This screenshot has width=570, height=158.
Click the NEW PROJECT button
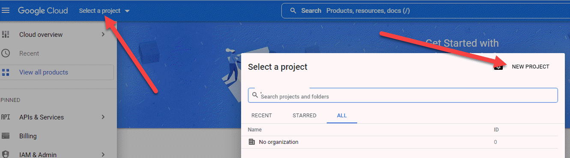click(x=530, y=67)
